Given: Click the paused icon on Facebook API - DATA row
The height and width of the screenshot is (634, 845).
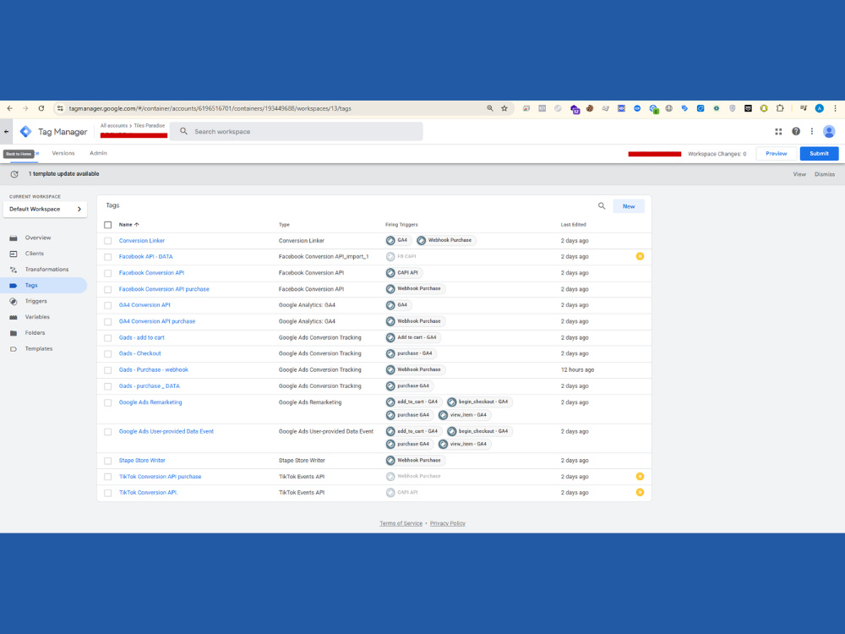Looking at the screenshot, I should point(640,257).
